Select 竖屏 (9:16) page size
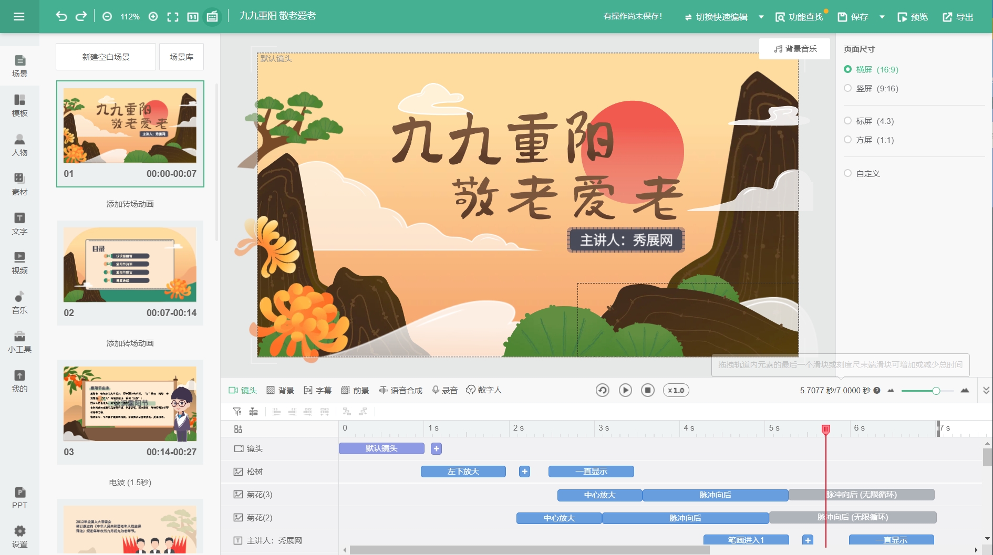Image resolution: width=993 pixels, height=555 pixels. (x=871, y=88)
